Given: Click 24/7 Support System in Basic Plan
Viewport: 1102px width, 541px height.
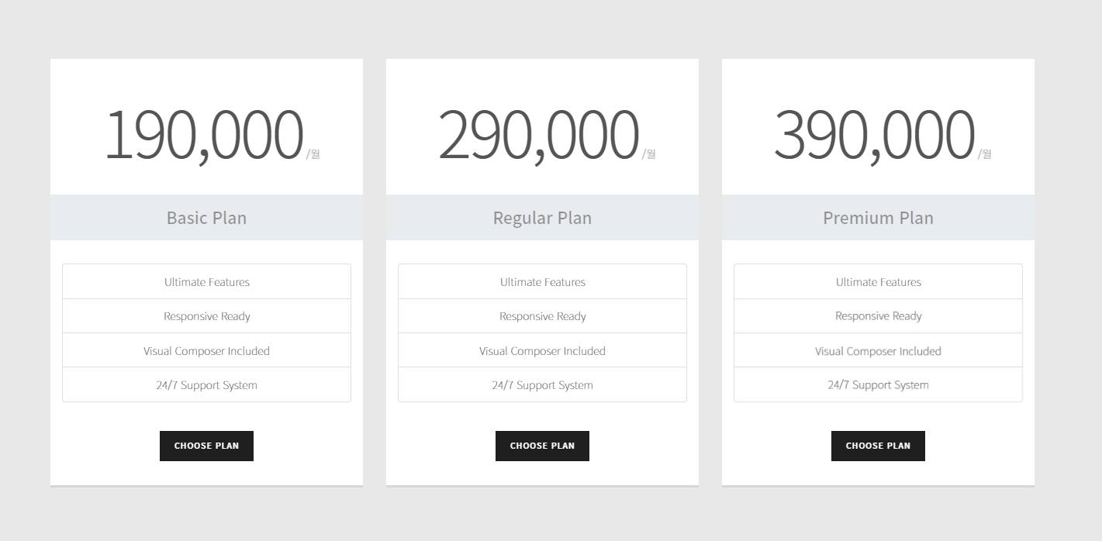Looking at the screenshot, I should (x=206, y=384).
